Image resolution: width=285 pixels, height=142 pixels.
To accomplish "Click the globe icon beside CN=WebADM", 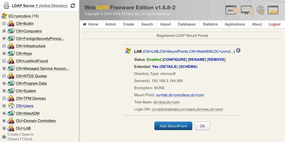I will (11, 113).
